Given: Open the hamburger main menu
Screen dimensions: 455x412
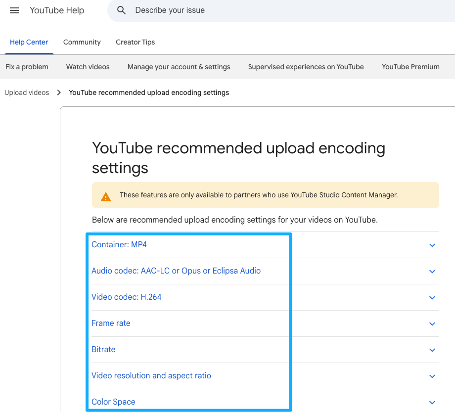Looking at the screenshot, I should (x=14, y=10).
